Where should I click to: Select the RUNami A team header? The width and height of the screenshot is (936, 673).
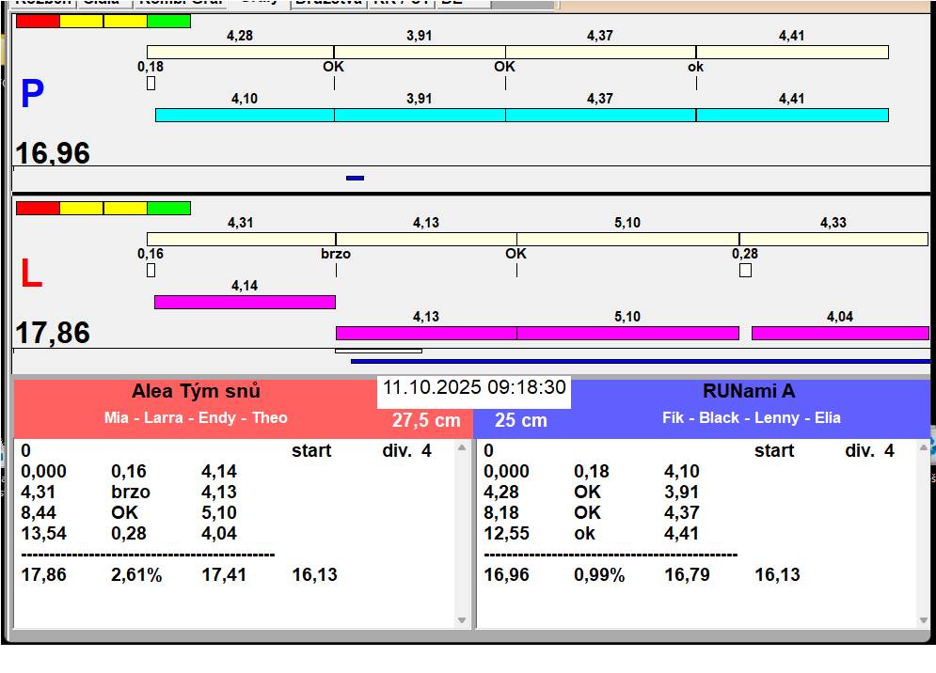pyautogui.click(x=749, y=392)
